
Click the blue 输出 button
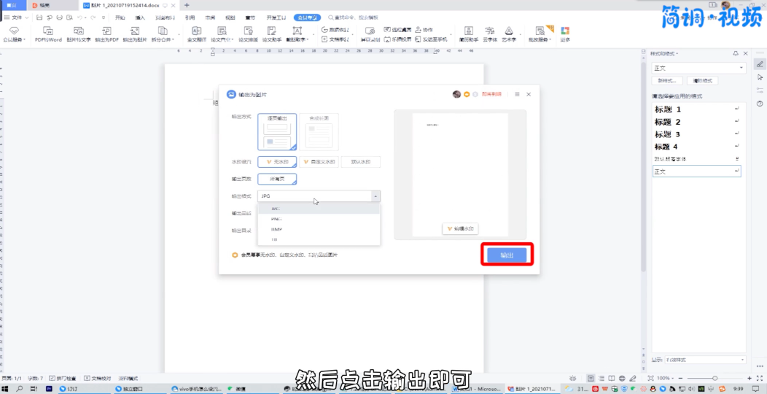[507, 255]
